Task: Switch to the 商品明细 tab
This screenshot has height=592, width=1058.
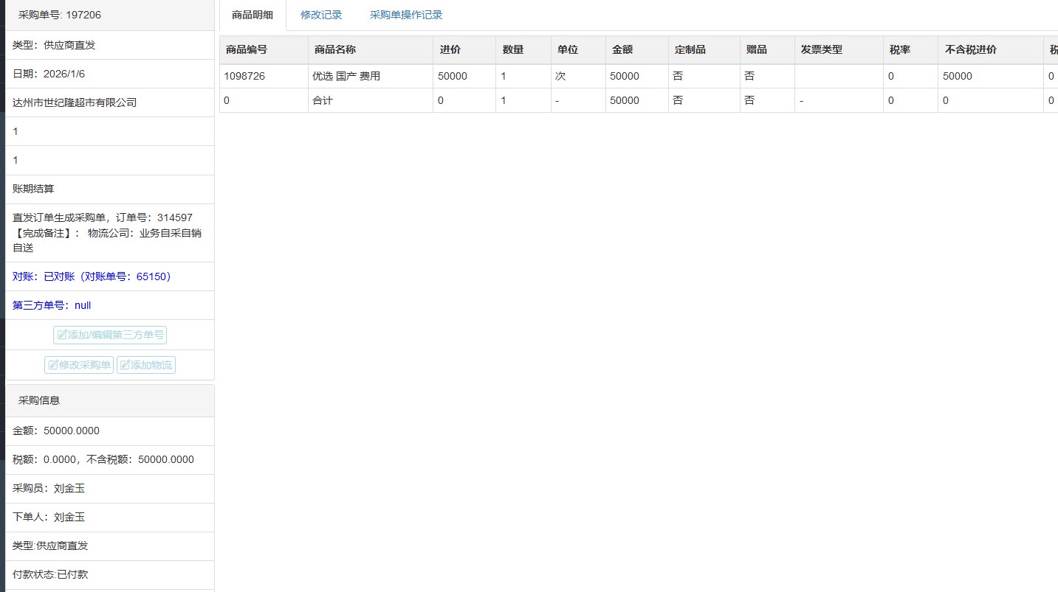Action: [x=253, y=15]
